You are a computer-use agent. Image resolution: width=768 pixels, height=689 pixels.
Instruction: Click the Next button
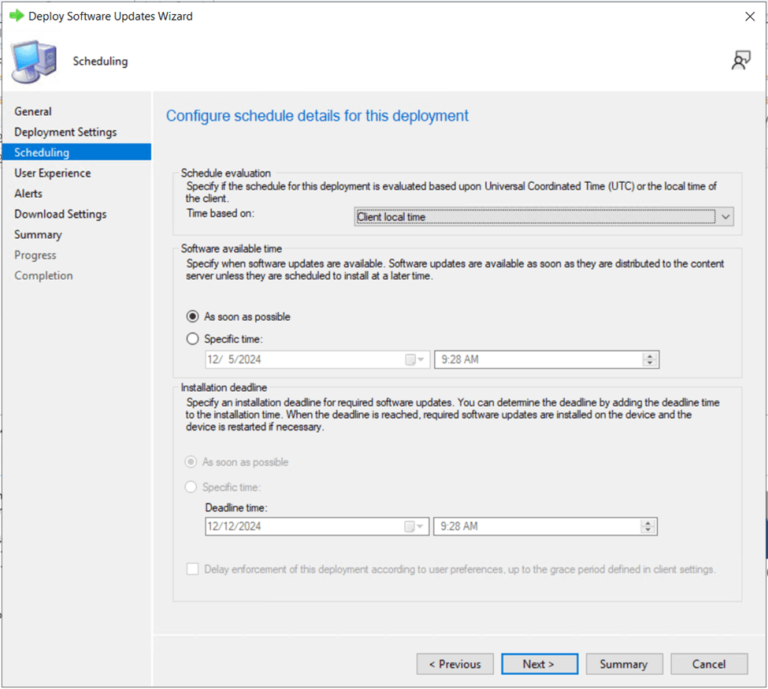click(x=539, y=664)
